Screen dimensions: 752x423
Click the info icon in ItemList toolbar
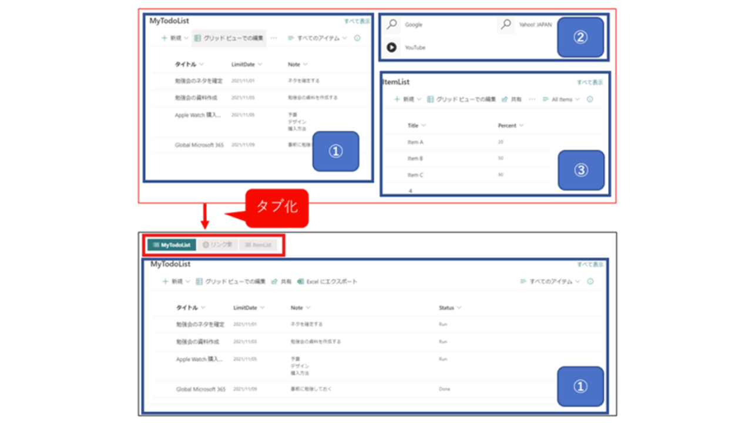[x=590, y=100]
